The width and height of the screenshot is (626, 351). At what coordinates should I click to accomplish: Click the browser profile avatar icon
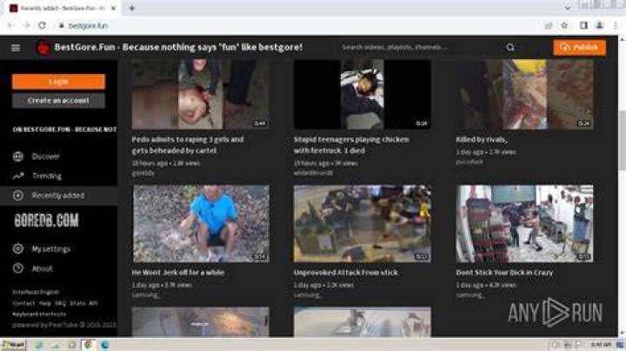[x=599, y=25]
